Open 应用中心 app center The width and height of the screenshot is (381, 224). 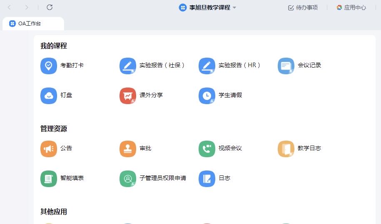[351, 7]
